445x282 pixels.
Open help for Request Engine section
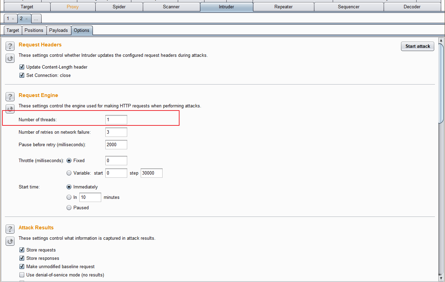coord(10,97)
